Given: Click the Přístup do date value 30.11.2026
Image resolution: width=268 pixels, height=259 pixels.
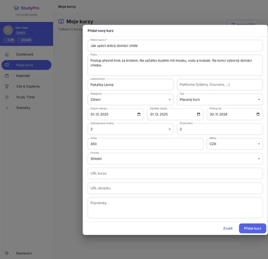Looking at the screenshot, I should click(x=218, y=114).
